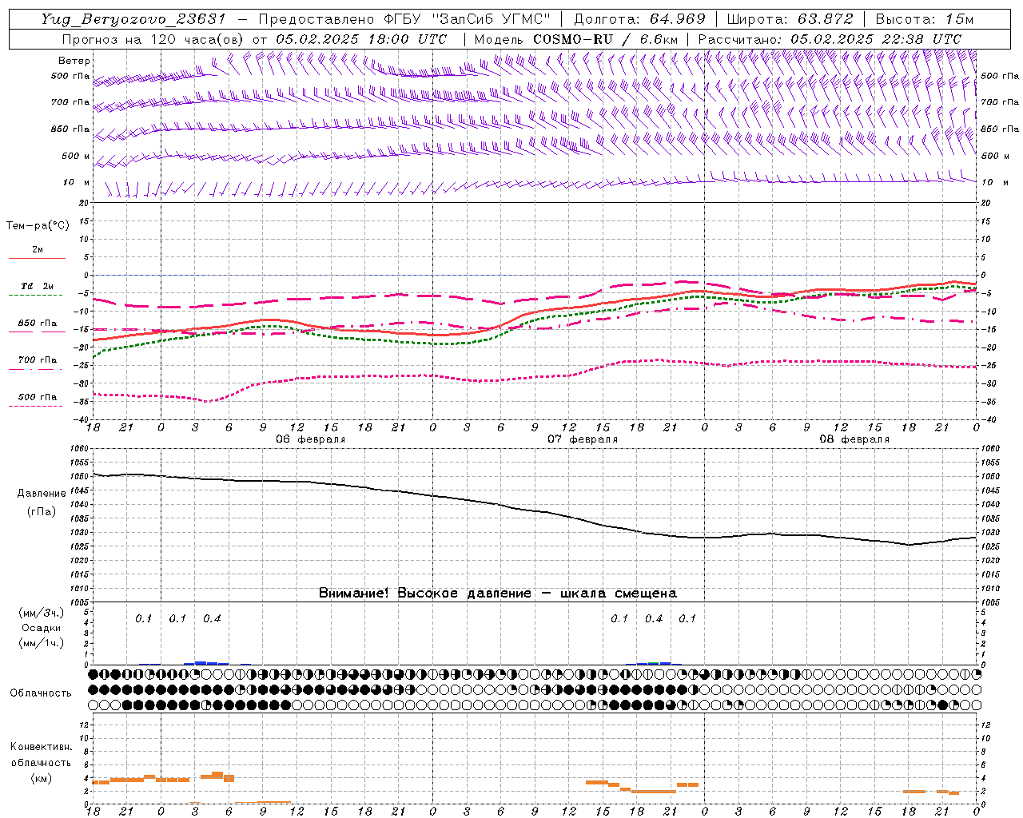Click the 10 м wind level label on left
The width and height of the screenshot is (1023, 818).
77,182
